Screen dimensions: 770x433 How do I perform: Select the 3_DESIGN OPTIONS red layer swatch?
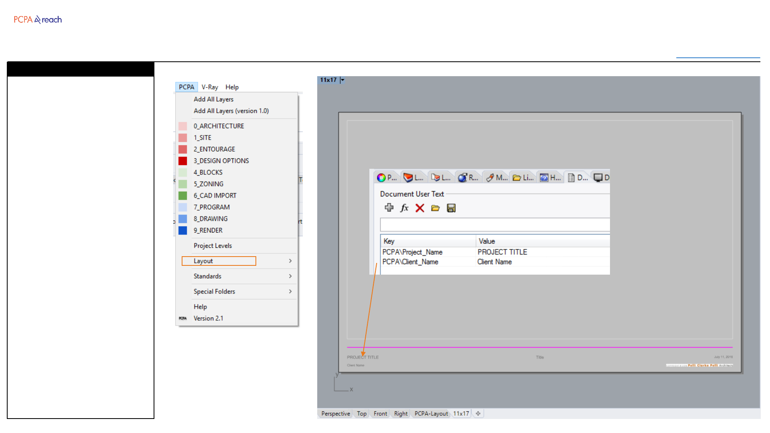click(x=183, y=161)
